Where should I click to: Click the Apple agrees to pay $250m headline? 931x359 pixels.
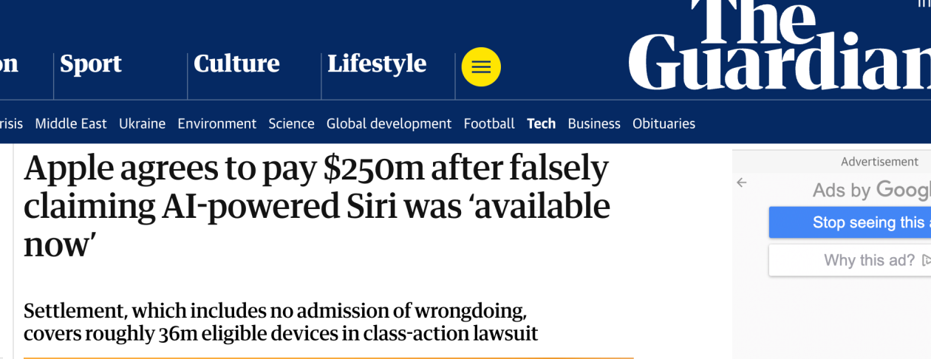coord(317,206)
